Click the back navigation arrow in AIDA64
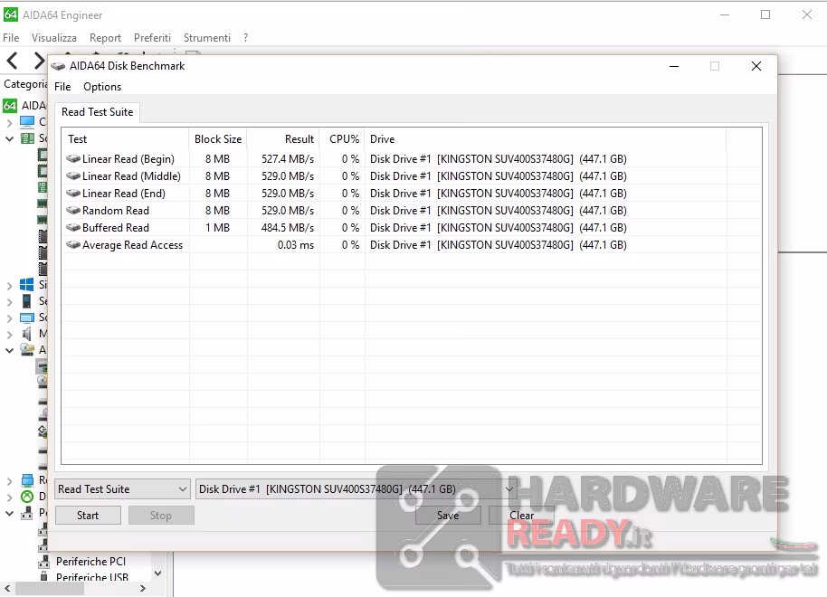 coord(13,61)
